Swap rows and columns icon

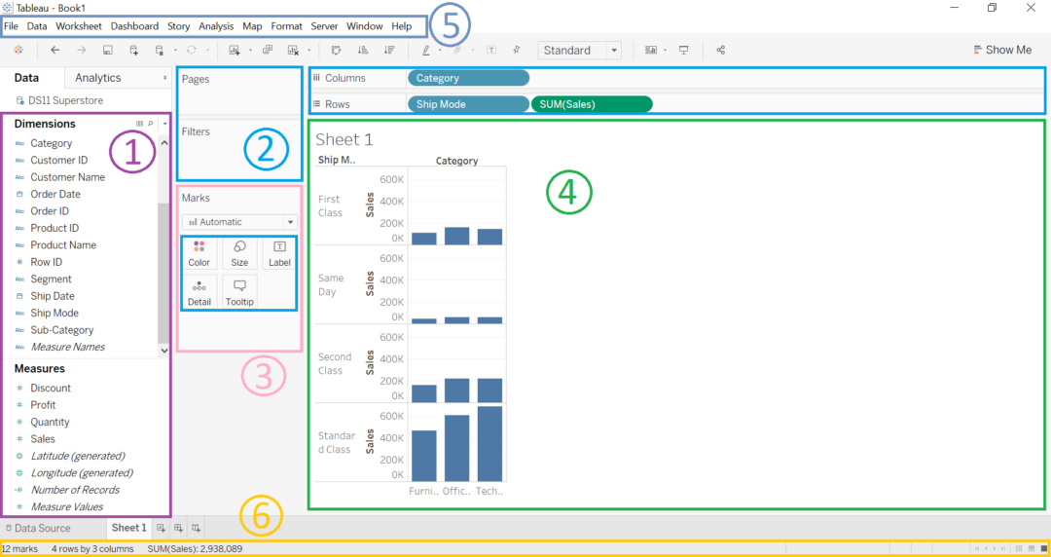(337, 50)
